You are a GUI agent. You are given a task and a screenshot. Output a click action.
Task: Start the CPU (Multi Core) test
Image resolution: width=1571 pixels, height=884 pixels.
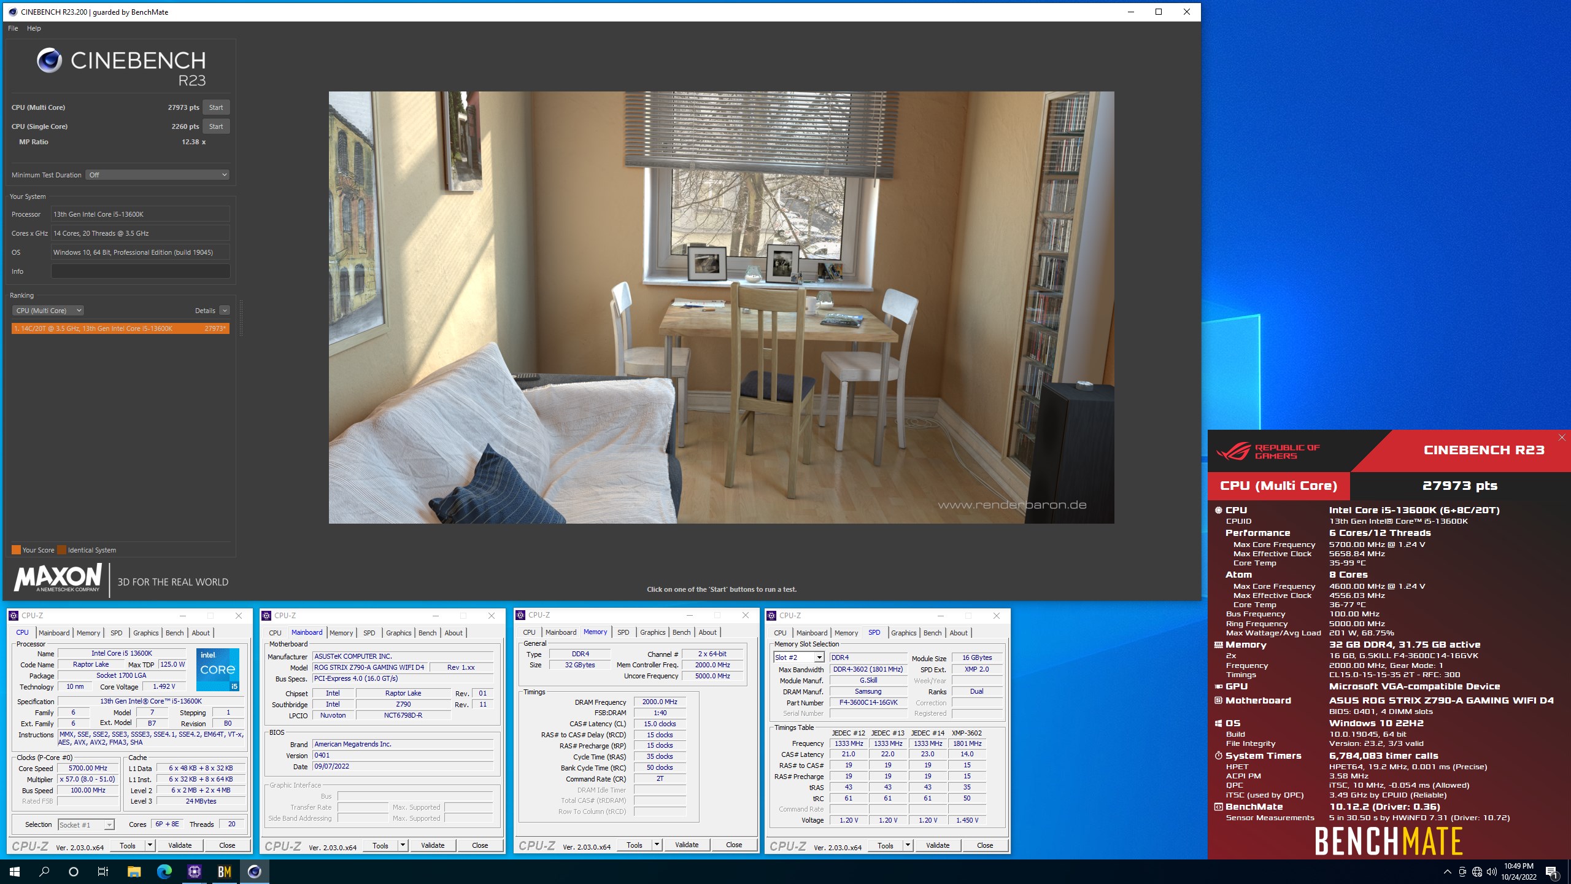click(x=216, y=107)
